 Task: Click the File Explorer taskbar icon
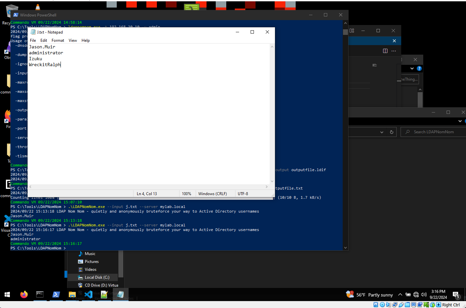[x=72, y=295]
